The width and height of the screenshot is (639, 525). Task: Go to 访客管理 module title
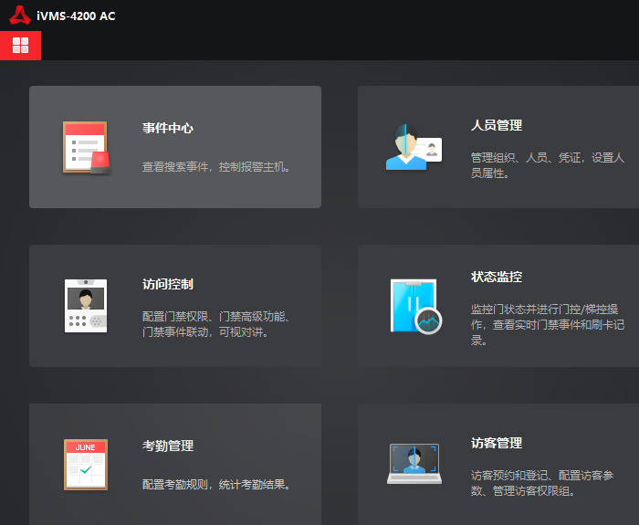pos(497,443)
